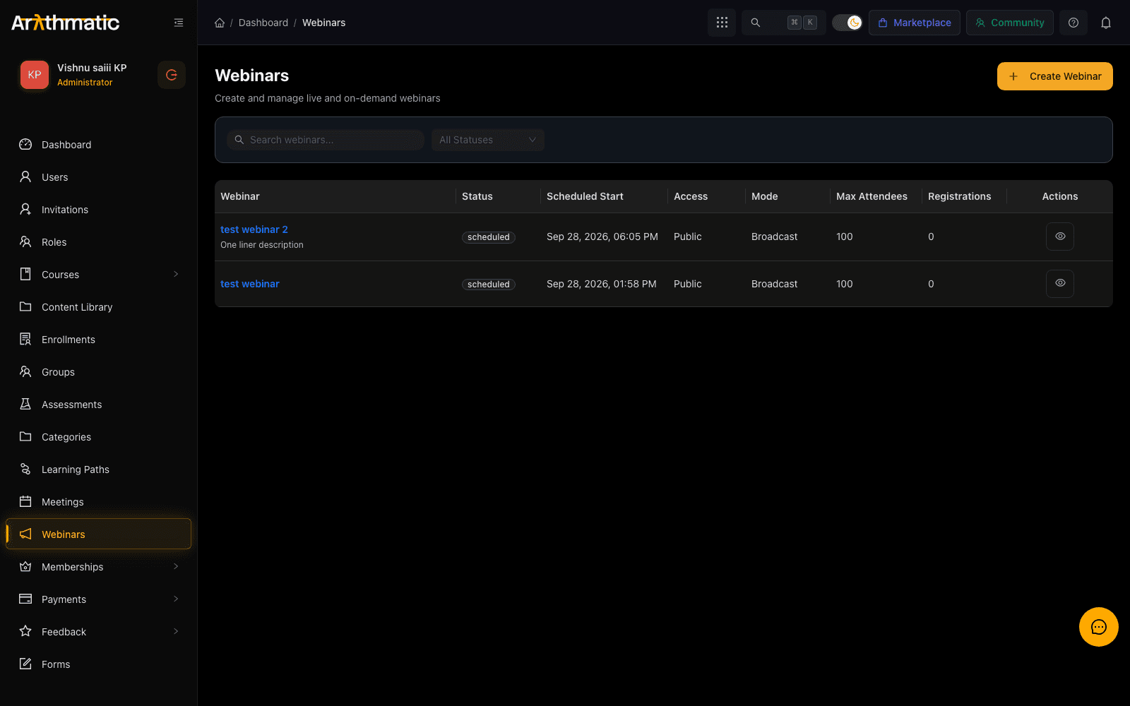Viewport: 1130px width, 706px height.
Task: Open Content Library in the sidebar
Action: tap(99, 307)
